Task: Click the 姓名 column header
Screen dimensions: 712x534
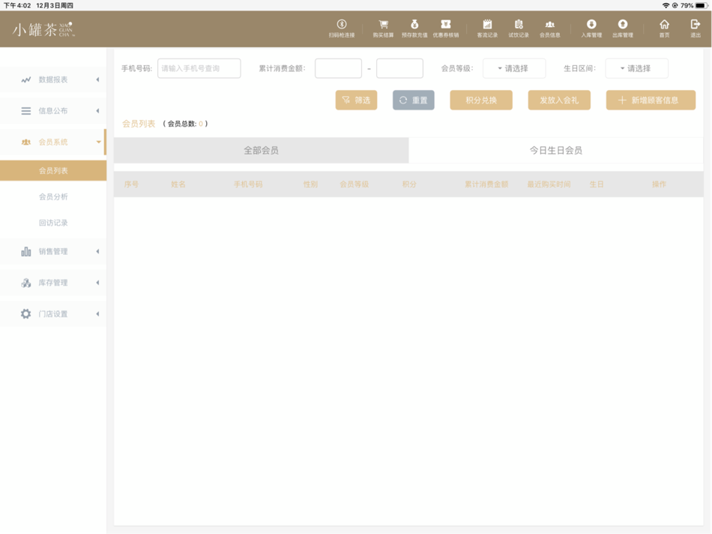Action: click(178, 184)
